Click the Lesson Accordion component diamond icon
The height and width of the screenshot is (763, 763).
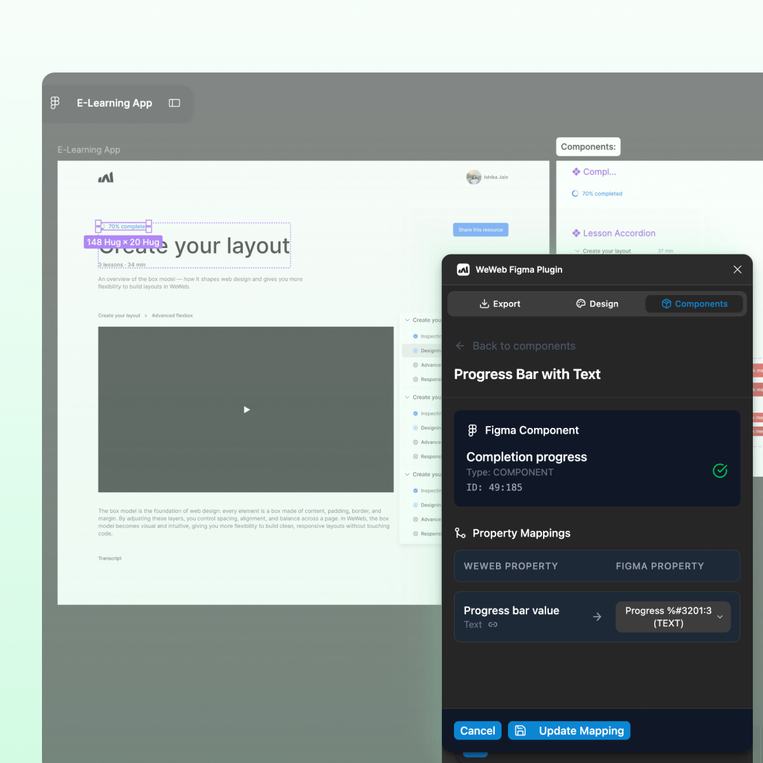576,233
